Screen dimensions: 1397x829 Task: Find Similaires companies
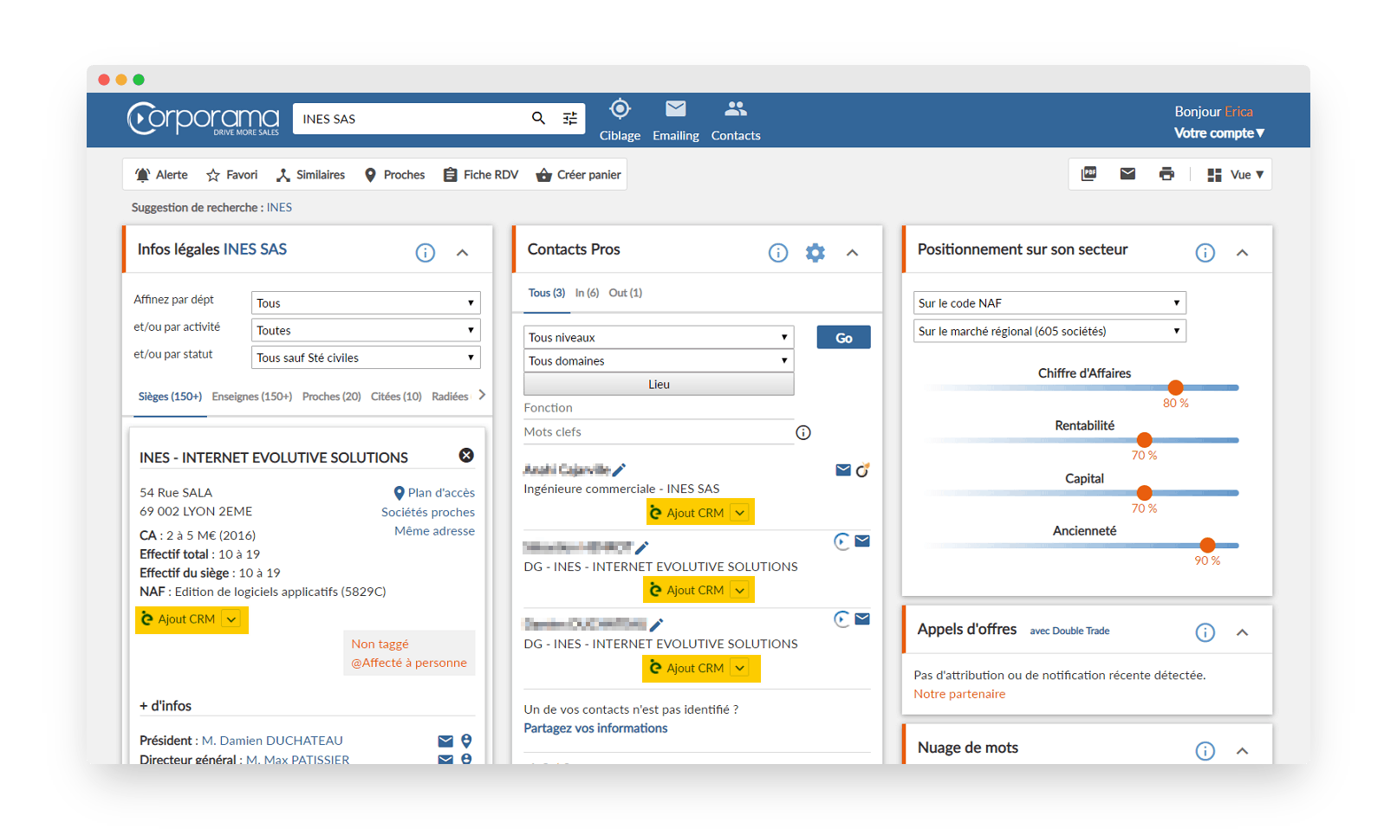(310, 175)
